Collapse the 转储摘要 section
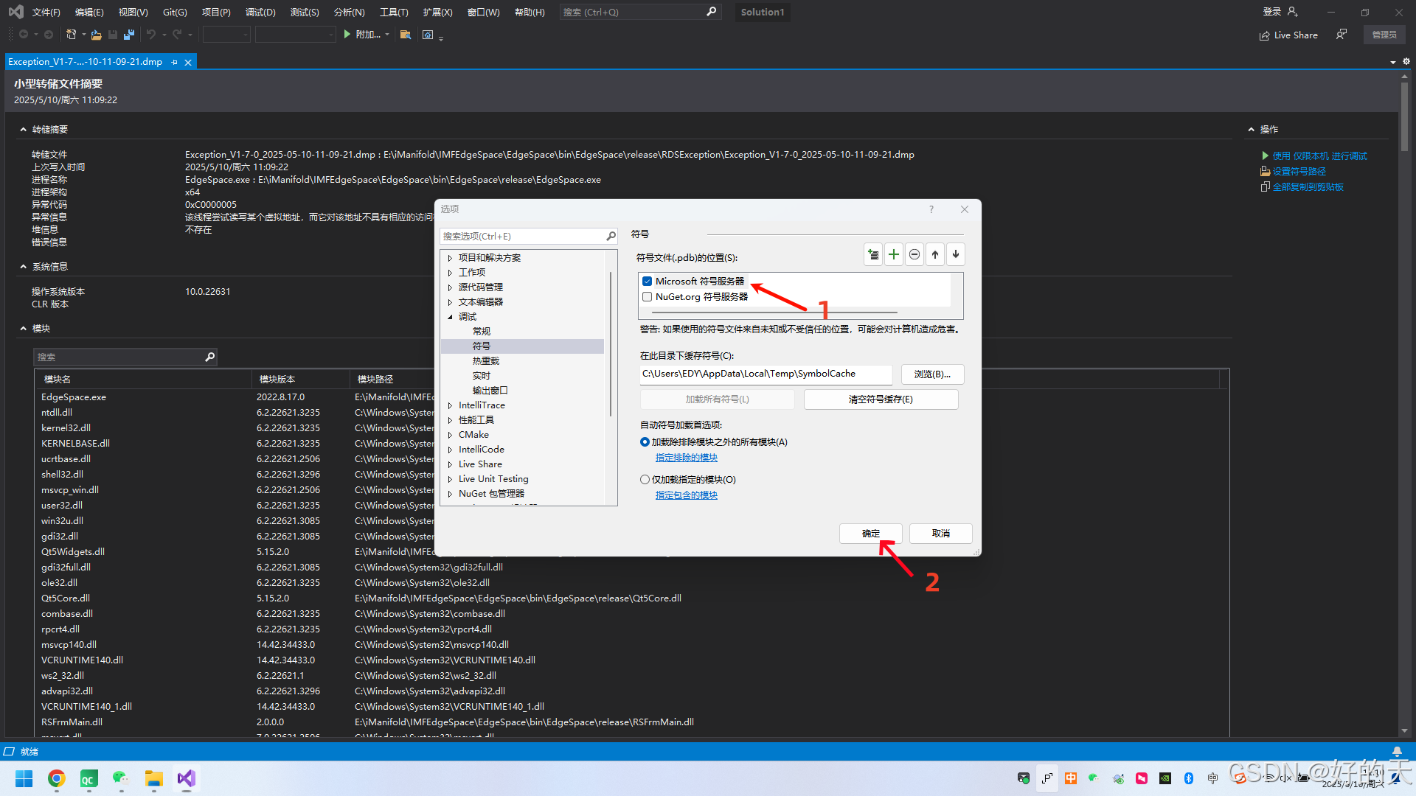Viewport: 1416px width, 796px height. [x=24, y=130]
